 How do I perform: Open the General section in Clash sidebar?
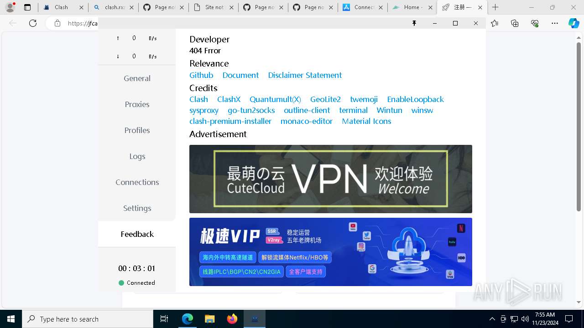click(x=137, y=78)
